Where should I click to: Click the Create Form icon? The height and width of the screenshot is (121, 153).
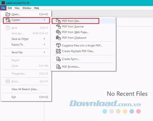(x=58, y=59)
